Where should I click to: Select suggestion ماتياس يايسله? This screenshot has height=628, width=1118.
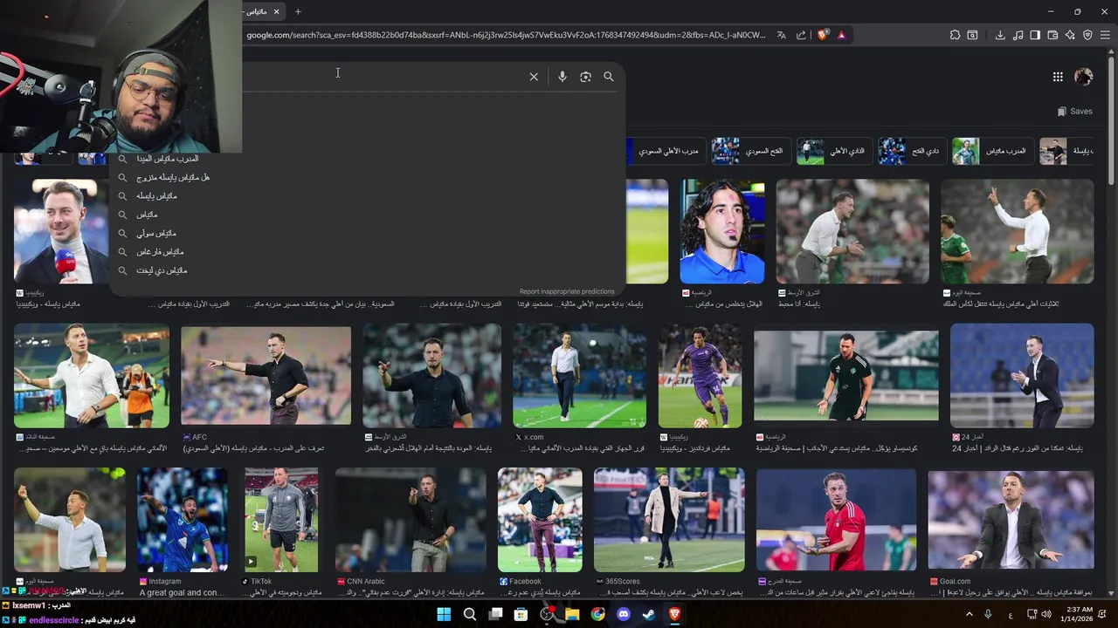(x=156, y=196)
